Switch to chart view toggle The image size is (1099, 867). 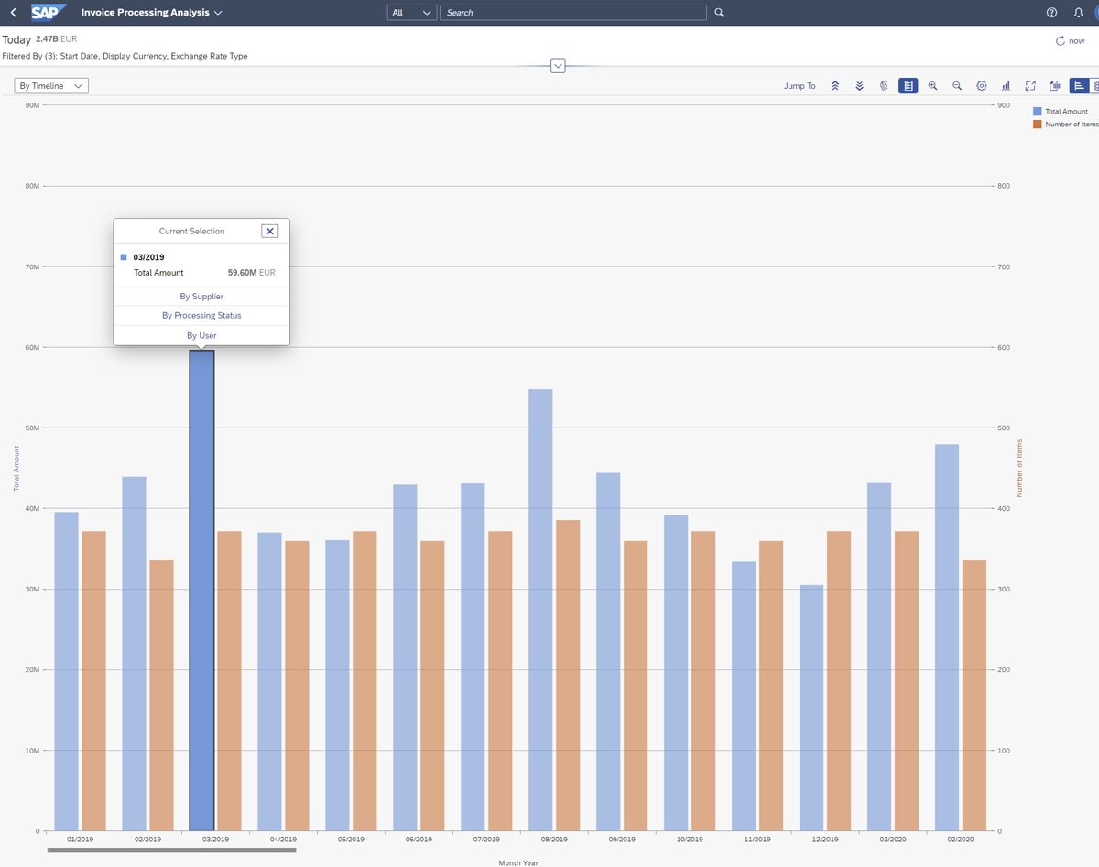pos(1079,86)
